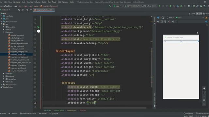The width and height of the screenshot is (209, 117).
Task: Open the Event Log
Action: [188, 113]
